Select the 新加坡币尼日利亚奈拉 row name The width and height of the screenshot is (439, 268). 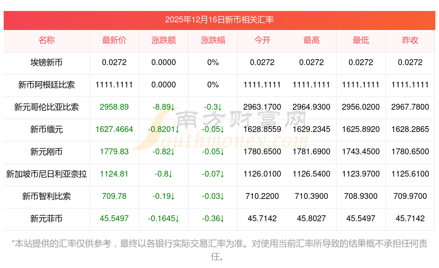(x=46, y=174)
